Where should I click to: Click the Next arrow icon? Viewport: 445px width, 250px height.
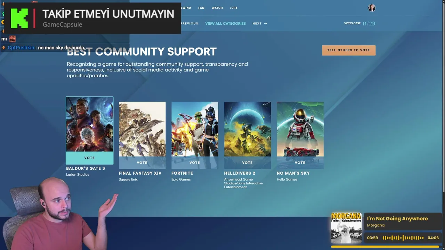tap(266, 24)
